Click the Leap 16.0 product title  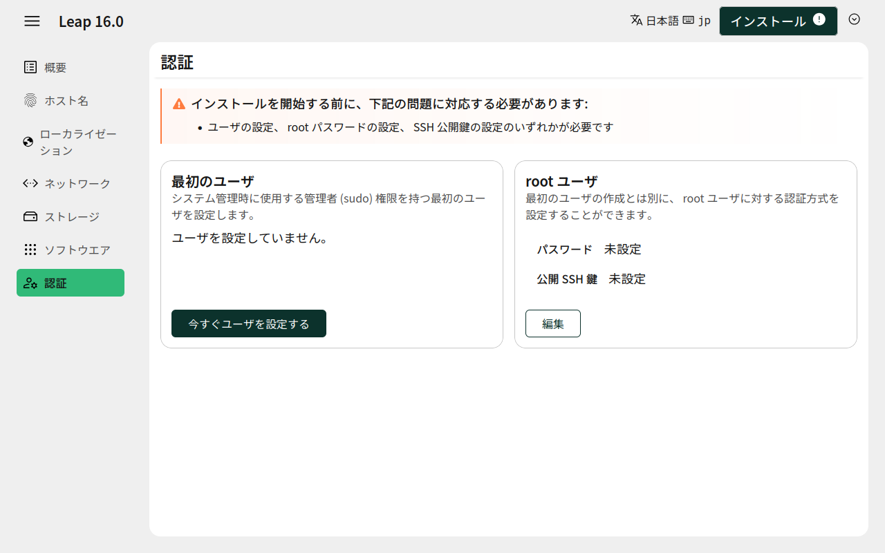tap(91, 21)
